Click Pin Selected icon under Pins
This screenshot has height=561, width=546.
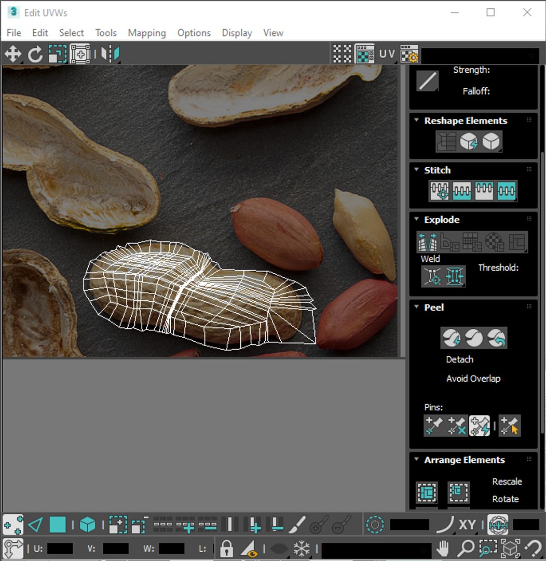point(434,426)
